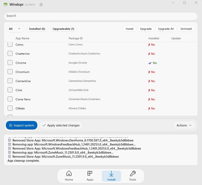This screenshot has width=202, height=185.
Task: Maximize the Winslopr window
Action: click(185, 3)
